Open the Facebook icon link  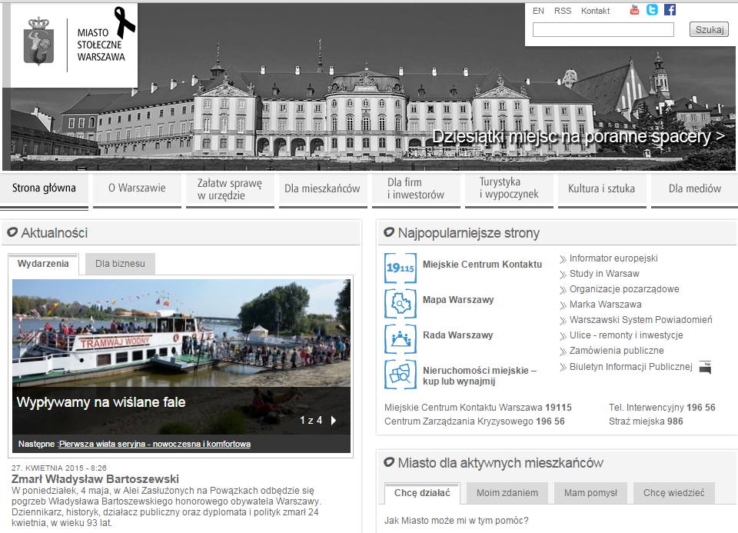670,10
